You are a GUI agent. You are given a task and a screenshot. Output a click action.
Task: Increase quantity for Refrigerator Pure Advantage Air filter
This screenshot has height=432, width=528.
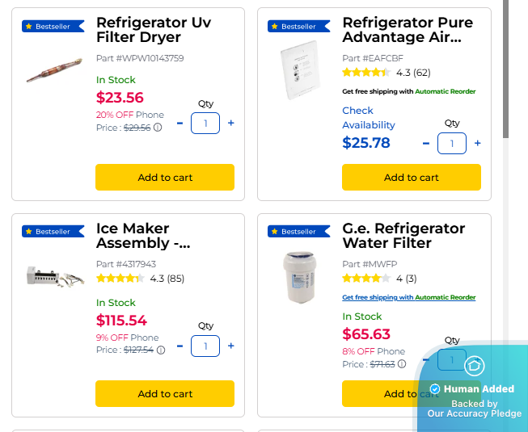coord(478,144)
